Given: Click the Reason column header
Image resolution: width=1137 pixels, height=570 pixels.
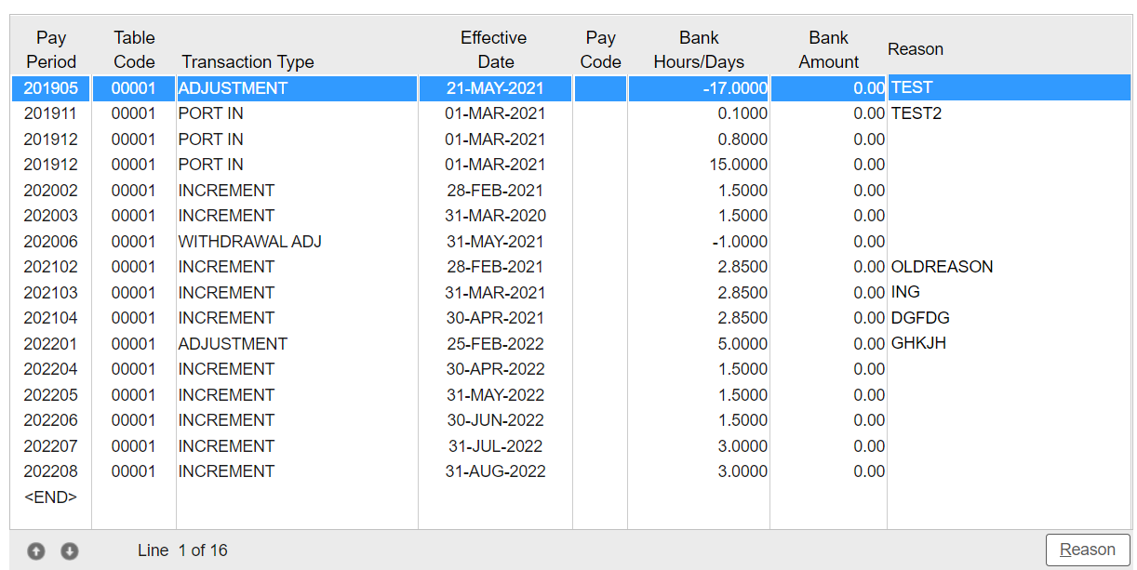Looking at the screenshot, I should click(915, 49).
